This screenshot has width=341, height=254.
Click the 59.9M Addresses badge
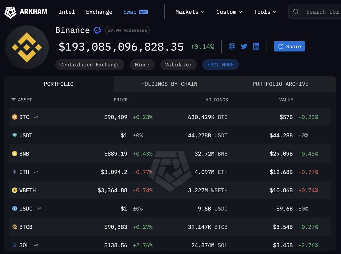coord(127,30)
